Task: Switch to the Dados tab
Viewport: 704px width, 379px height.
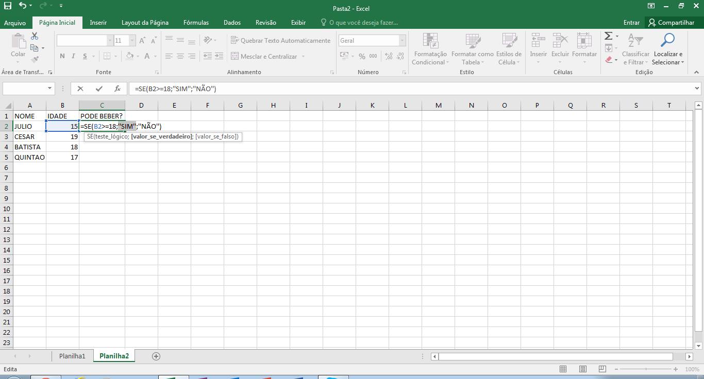Action: 232,23
